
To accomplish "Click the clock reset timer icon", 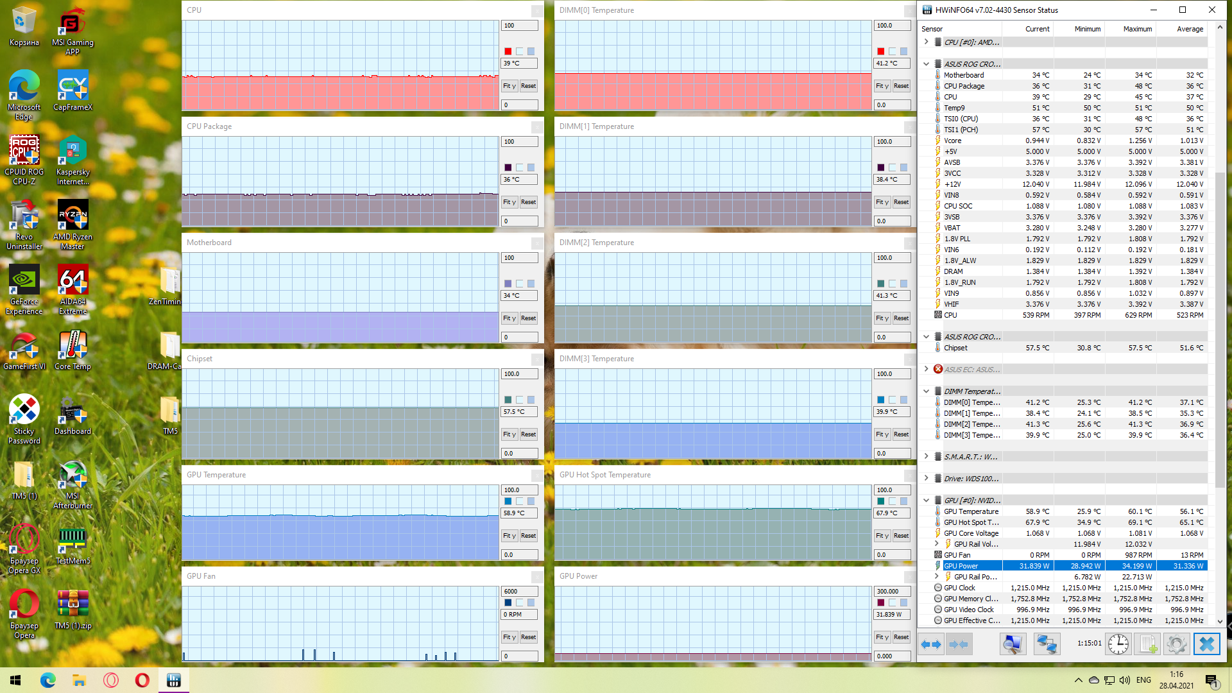I will 1118,644.
